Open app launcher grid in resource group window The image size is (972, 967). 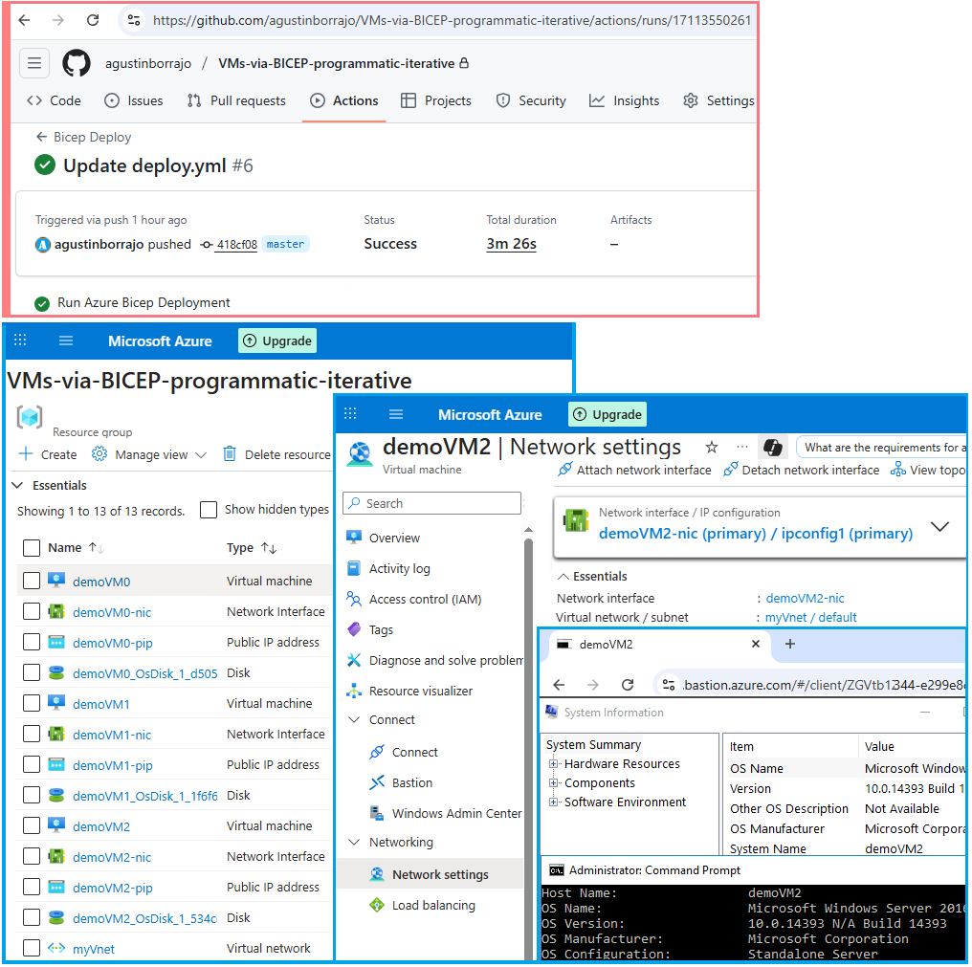[x=20, y=341]
